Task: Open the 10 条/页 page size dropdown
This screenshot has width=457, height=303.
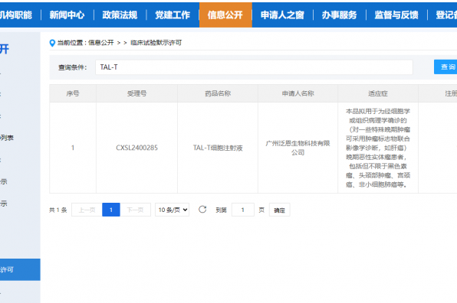Action: 173,210
